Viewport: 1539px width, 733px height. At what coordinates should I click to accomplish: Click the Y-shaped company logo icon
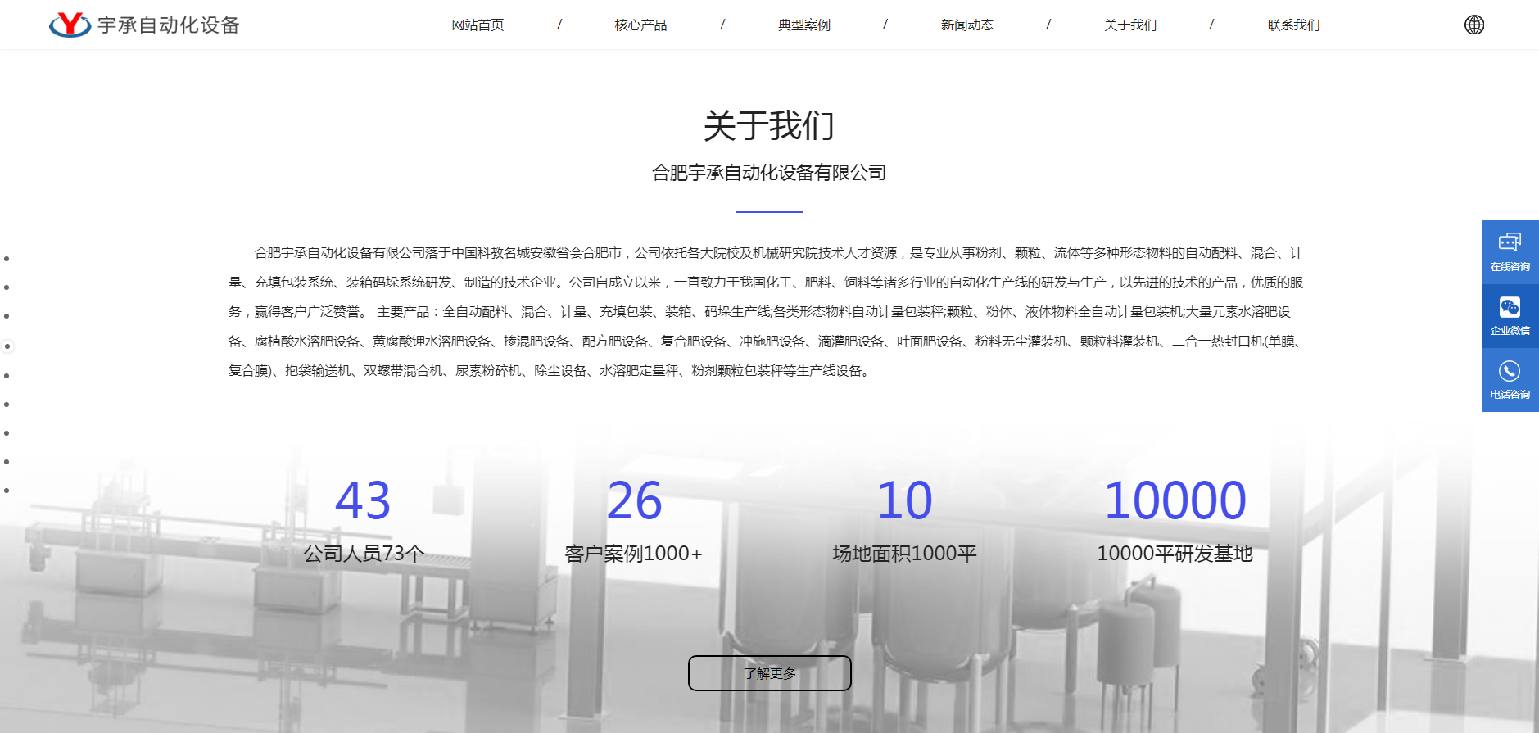pos(70,25)
